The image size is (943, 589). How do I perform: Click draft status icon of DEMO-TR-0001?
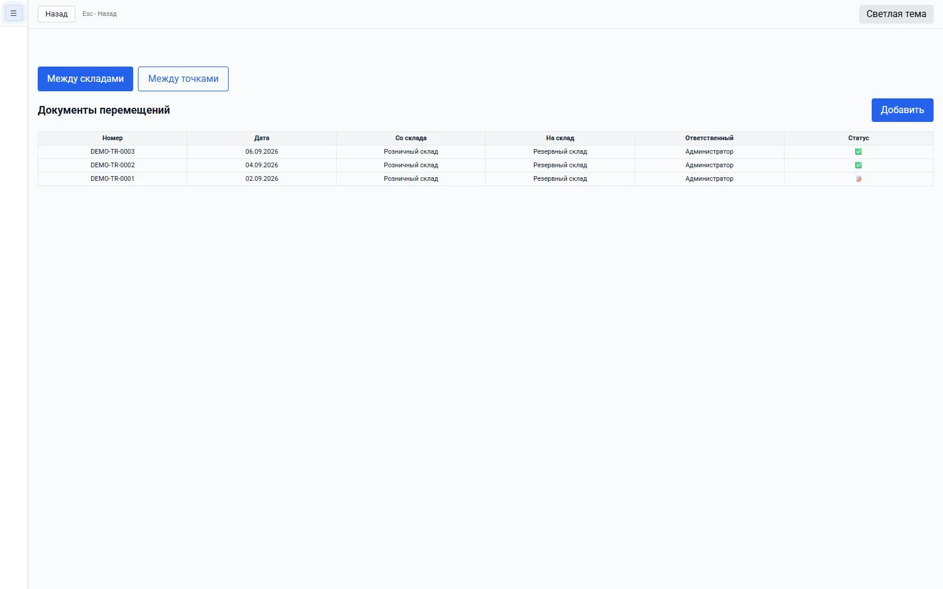coord(859,179)
